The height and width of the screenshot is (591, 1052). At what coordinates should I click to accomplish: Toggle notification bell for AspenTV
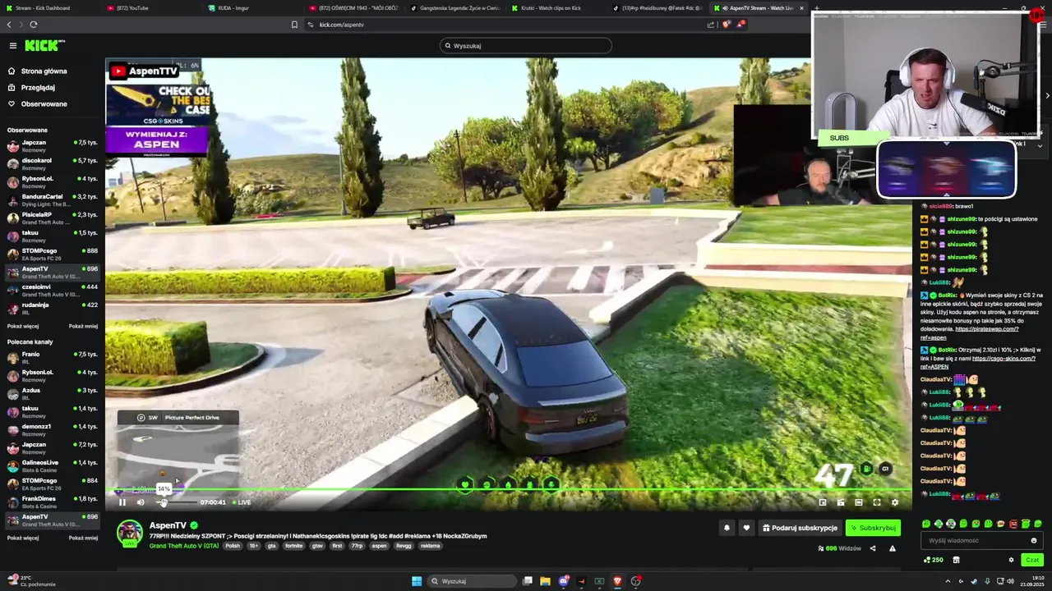[x=727, y=528]
